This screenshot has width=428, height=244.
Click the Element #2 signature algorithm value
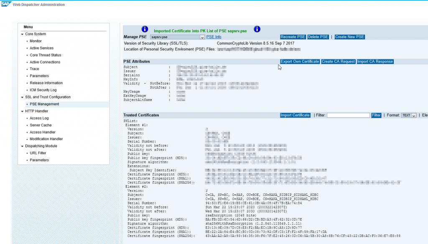254,224
